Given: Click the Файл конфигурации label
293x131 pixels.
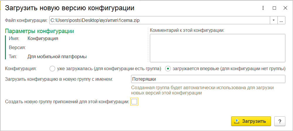Looking at the screenshot, I should pyautogui.click(x=26, y=20).
